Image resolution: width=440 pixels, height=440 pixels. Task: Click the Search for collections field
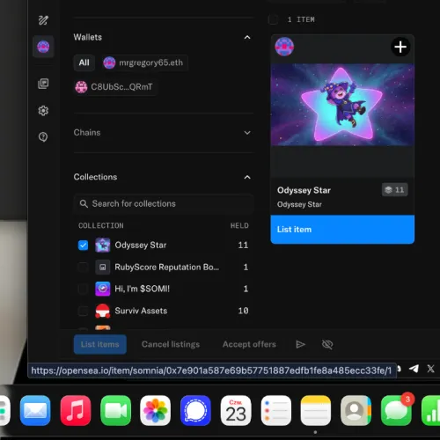point(164,203)
